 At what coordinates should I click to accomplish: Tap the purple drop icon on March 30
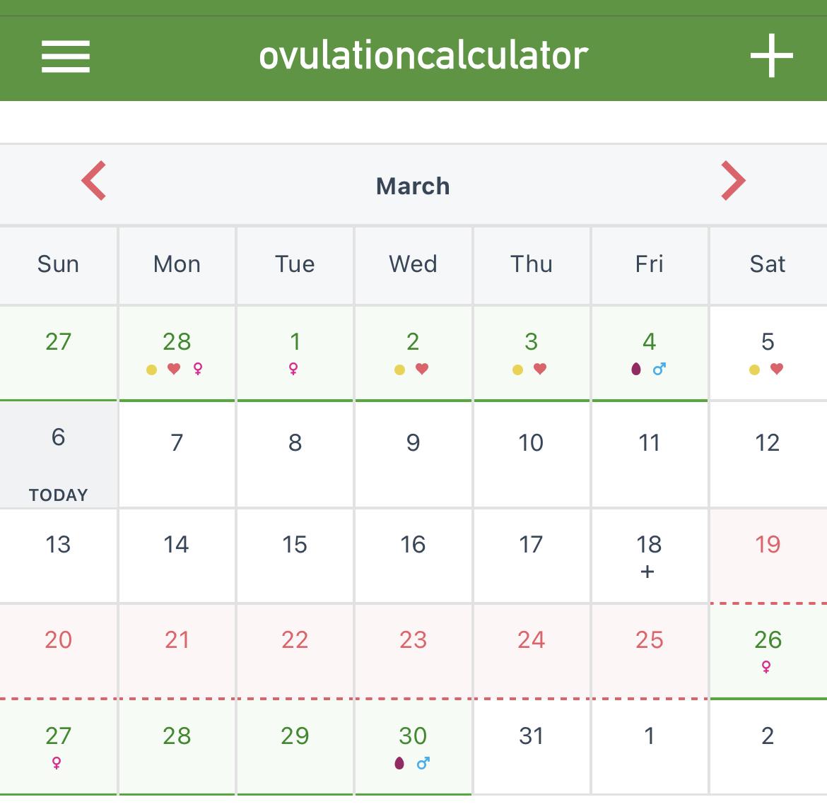[399, 762]
